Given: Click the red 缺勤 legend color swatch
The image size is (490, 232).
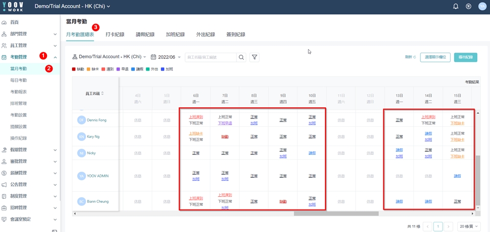Looking at the screenshot, I should (74, 69).
